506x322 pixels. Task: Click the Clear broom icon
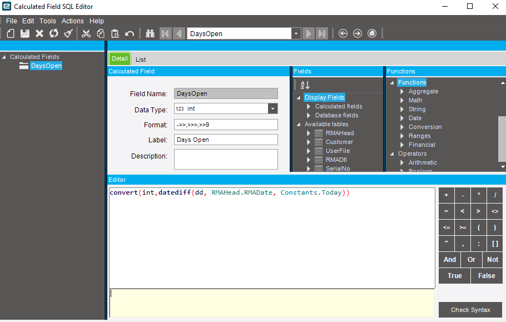68,33
